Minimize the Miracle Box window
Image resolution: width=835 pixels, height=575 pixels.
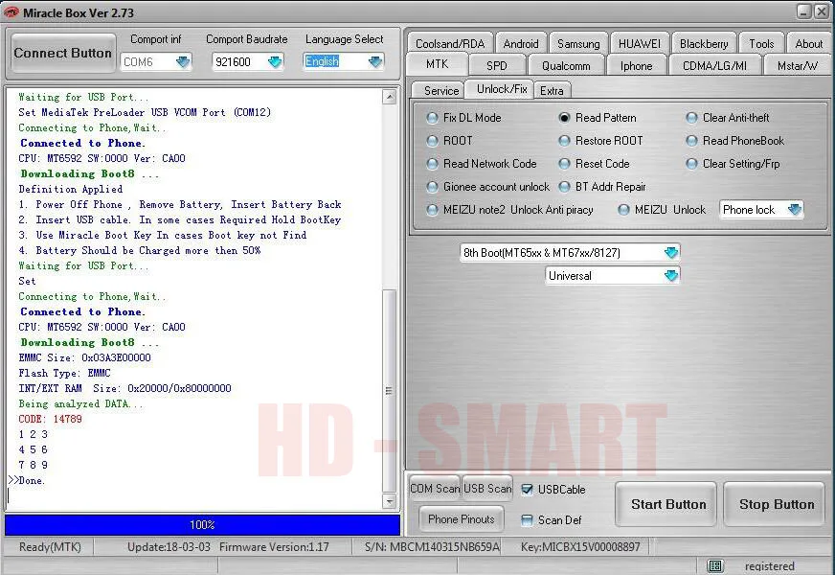(804, 11)
